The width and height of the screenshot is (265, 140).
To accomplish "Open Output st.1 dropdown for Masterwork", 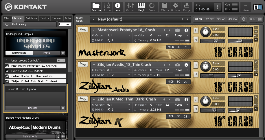I will (129, 36).
